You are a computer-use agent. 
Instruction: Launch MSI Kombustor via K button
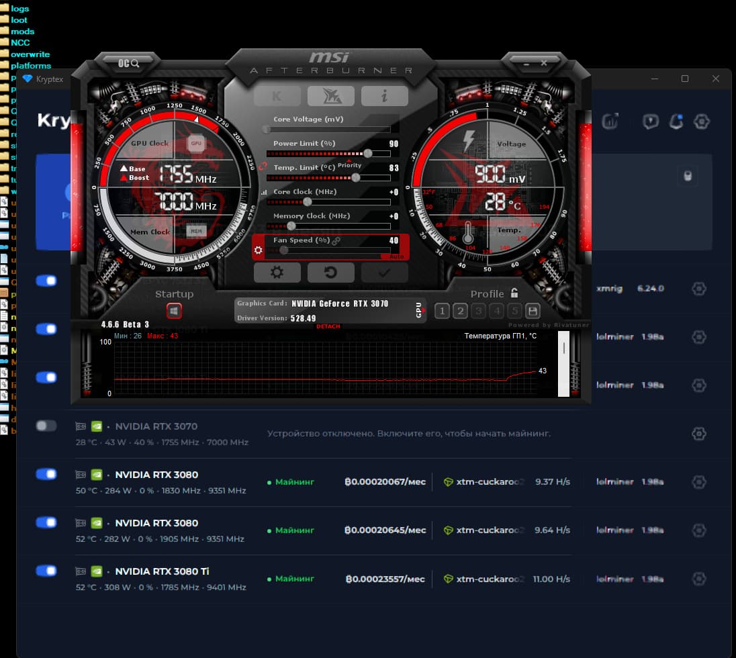(277, 96)
